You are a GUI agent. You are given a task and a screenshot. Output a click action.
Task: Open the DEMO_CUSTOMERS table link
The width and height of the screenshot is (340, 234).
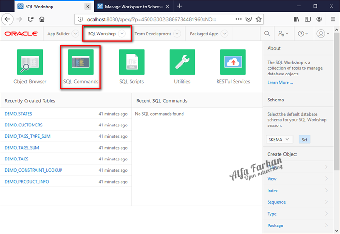click(x=24, y=125)
